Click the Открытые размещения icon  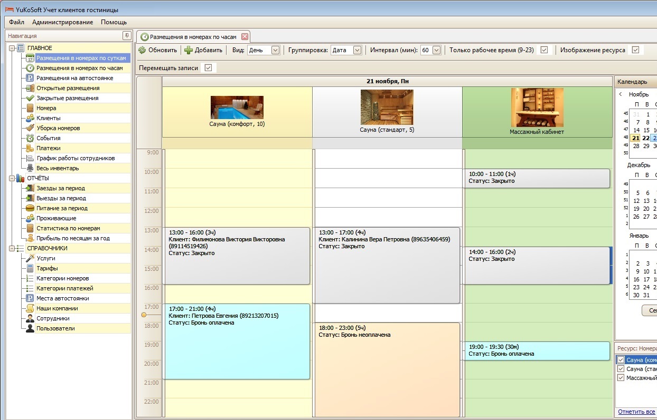point(30,88)
